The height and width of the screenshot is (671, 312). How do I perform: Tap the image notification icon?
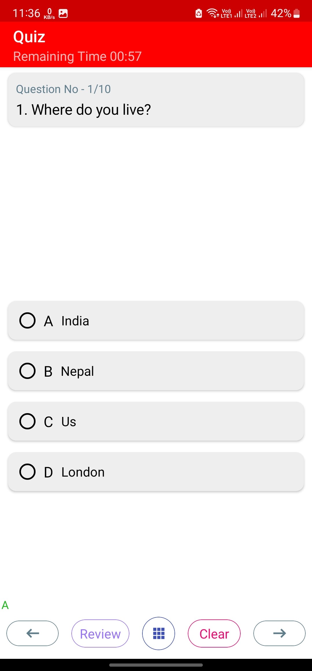coord(63,13)
